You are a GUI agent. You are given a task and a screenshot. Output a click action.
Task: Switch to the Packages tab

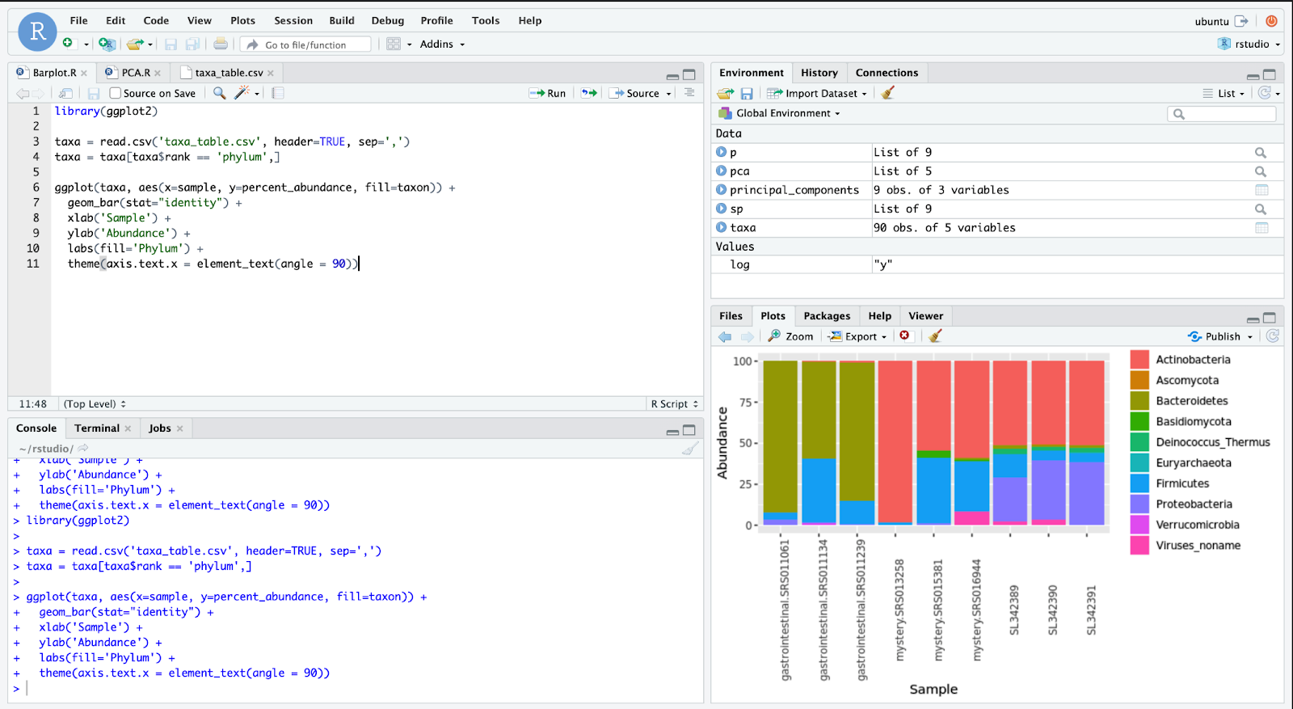(x=827, y=316)
